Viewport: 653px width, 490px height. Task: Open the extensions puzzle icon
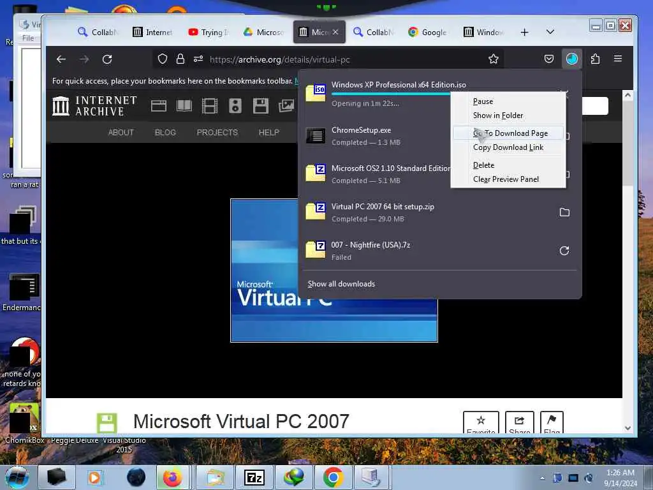[x=595, y=59]
